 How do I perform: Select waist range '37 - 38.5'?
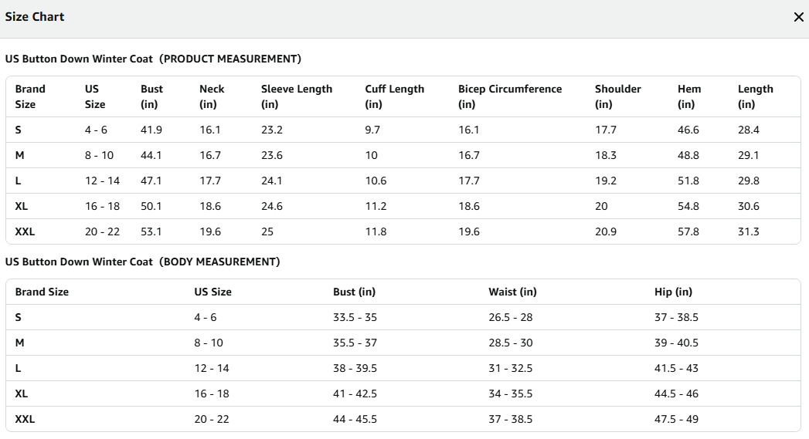511,420
